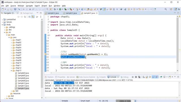181x102 pixels.
Task: Click the Last Edit Location arrow icon
Action: (x=140, y=9)
